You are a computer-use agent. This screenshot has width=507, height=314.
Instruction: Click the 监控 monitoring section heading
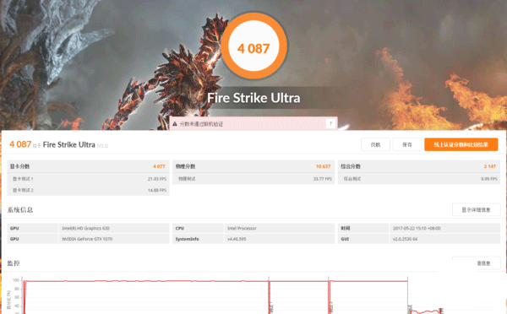[x=14, y=263]
